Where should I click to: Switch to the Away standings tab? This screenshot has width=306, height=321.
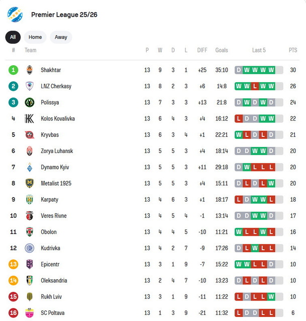(x=61, y=37)
